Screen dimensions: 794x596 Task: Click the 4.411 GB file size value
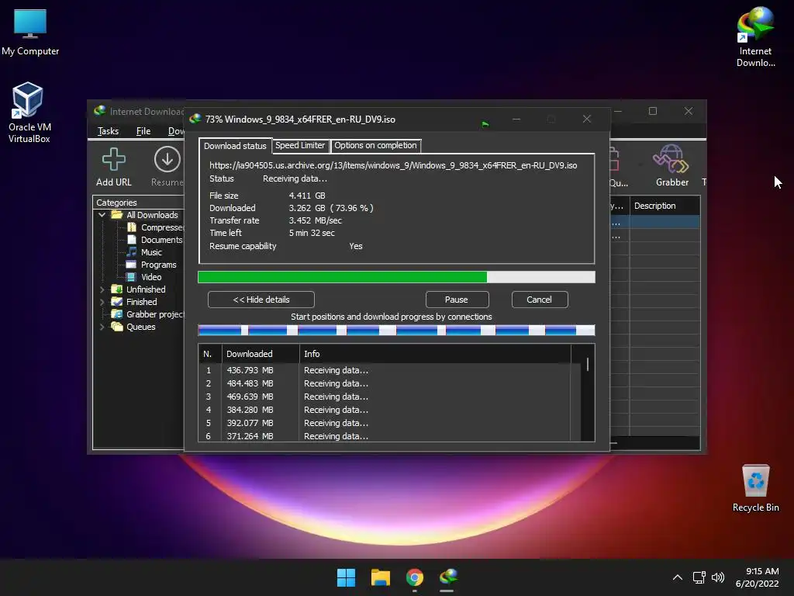tap(307, 196)
